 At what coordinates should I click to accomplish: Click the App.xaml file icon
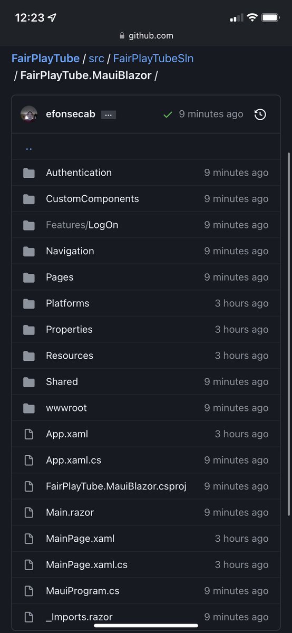[29, 434]
